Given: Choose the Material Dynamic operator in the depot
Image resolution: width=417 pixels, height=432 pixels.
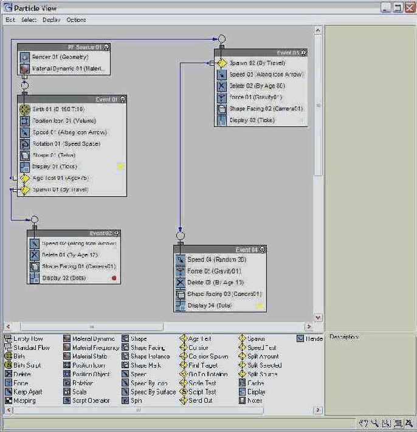Looking at the screenshot, I should pos(93,339).
